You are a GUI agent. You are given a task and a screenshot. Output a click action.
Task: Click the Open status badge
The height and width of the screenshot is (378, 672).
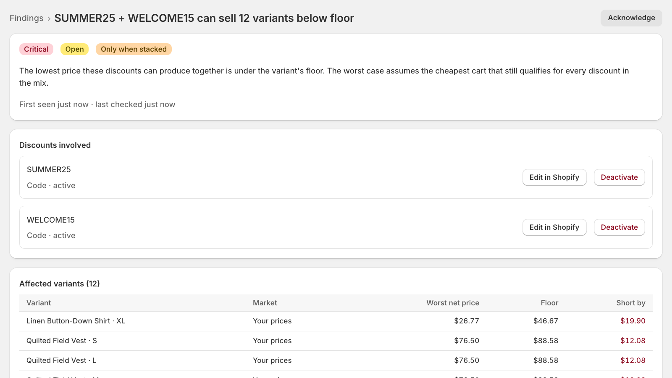[74, 49]
